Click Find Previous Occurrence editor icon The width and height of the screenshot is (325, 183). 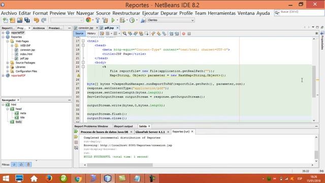pyautogui.click(x=130, y=34)
